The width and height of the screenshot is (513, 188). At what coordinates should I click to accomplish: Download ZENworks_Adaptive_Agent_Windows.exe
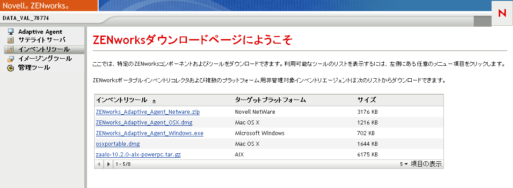coord(149,133)
